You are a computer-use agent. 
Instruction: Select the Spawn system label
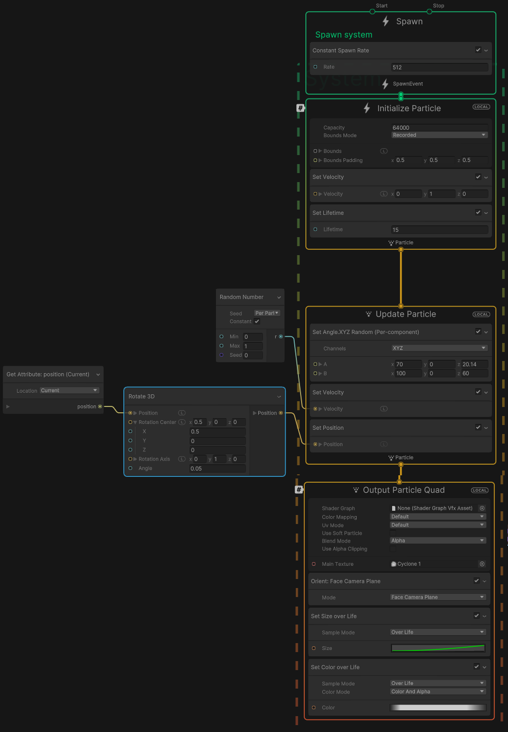pyautogui.click(x=343, y=35)
